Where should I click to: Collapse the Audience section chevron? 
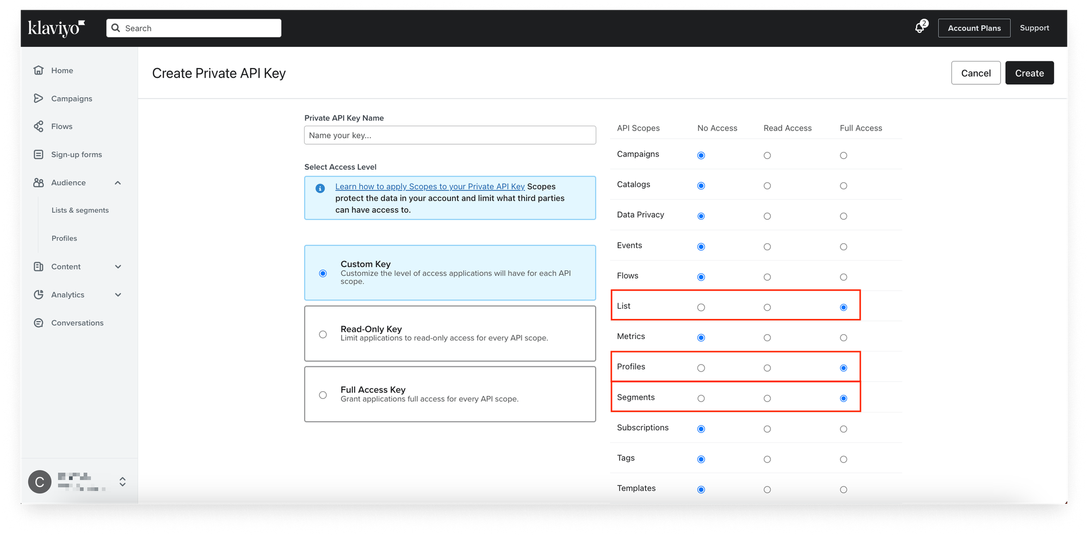(118, 183)
